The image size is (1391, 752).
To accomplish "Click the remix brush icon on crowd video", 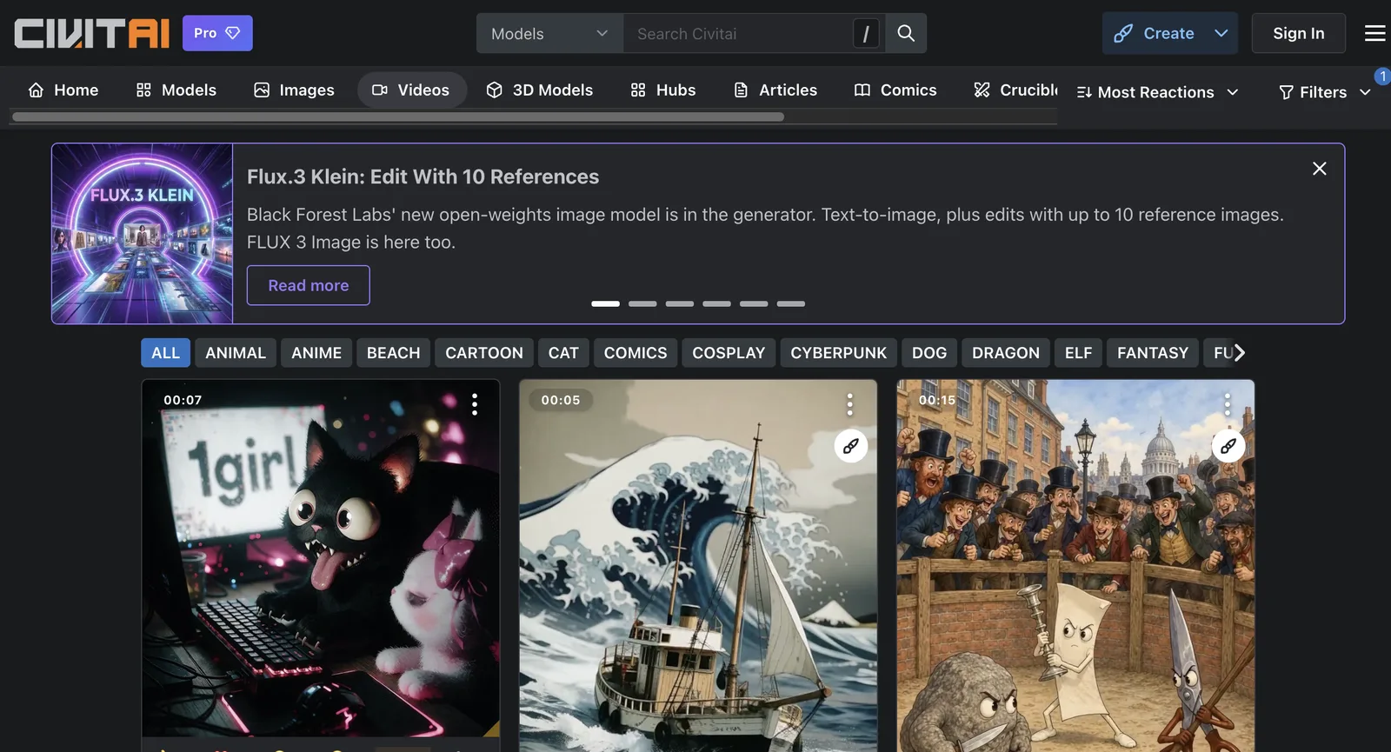I will pos(1228,446).
